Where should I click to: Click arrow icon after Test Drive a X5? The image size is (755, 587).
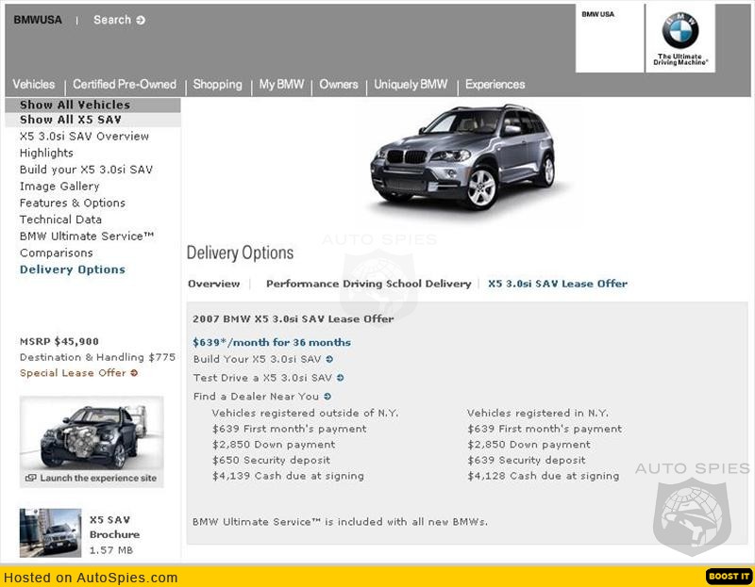pyautogui.click(x=341, y=378)
